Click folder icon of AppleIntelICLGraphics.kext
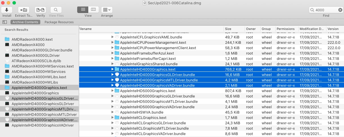The height and width of the screenshot is (137, 344). coord(117,118)
